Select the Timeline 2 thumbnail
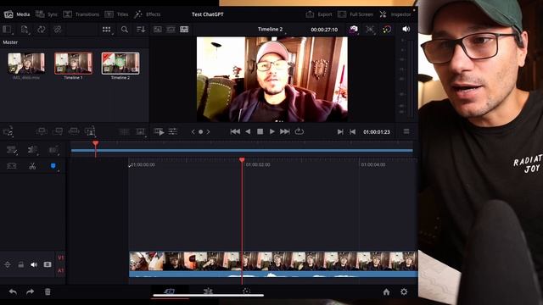This screenshot has height=305, width=543. (120, 64)
